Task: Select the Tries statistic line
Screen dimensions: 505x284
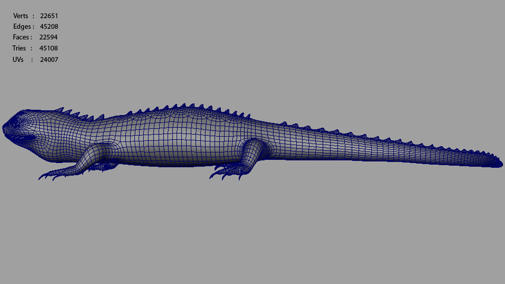Action: coord(19,48)
